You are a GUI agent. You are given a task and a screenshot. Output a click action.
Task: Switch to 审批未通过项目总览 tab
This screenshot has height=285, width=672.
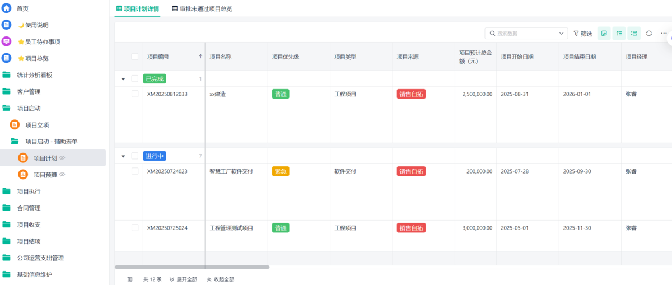[x=202, y=9]
